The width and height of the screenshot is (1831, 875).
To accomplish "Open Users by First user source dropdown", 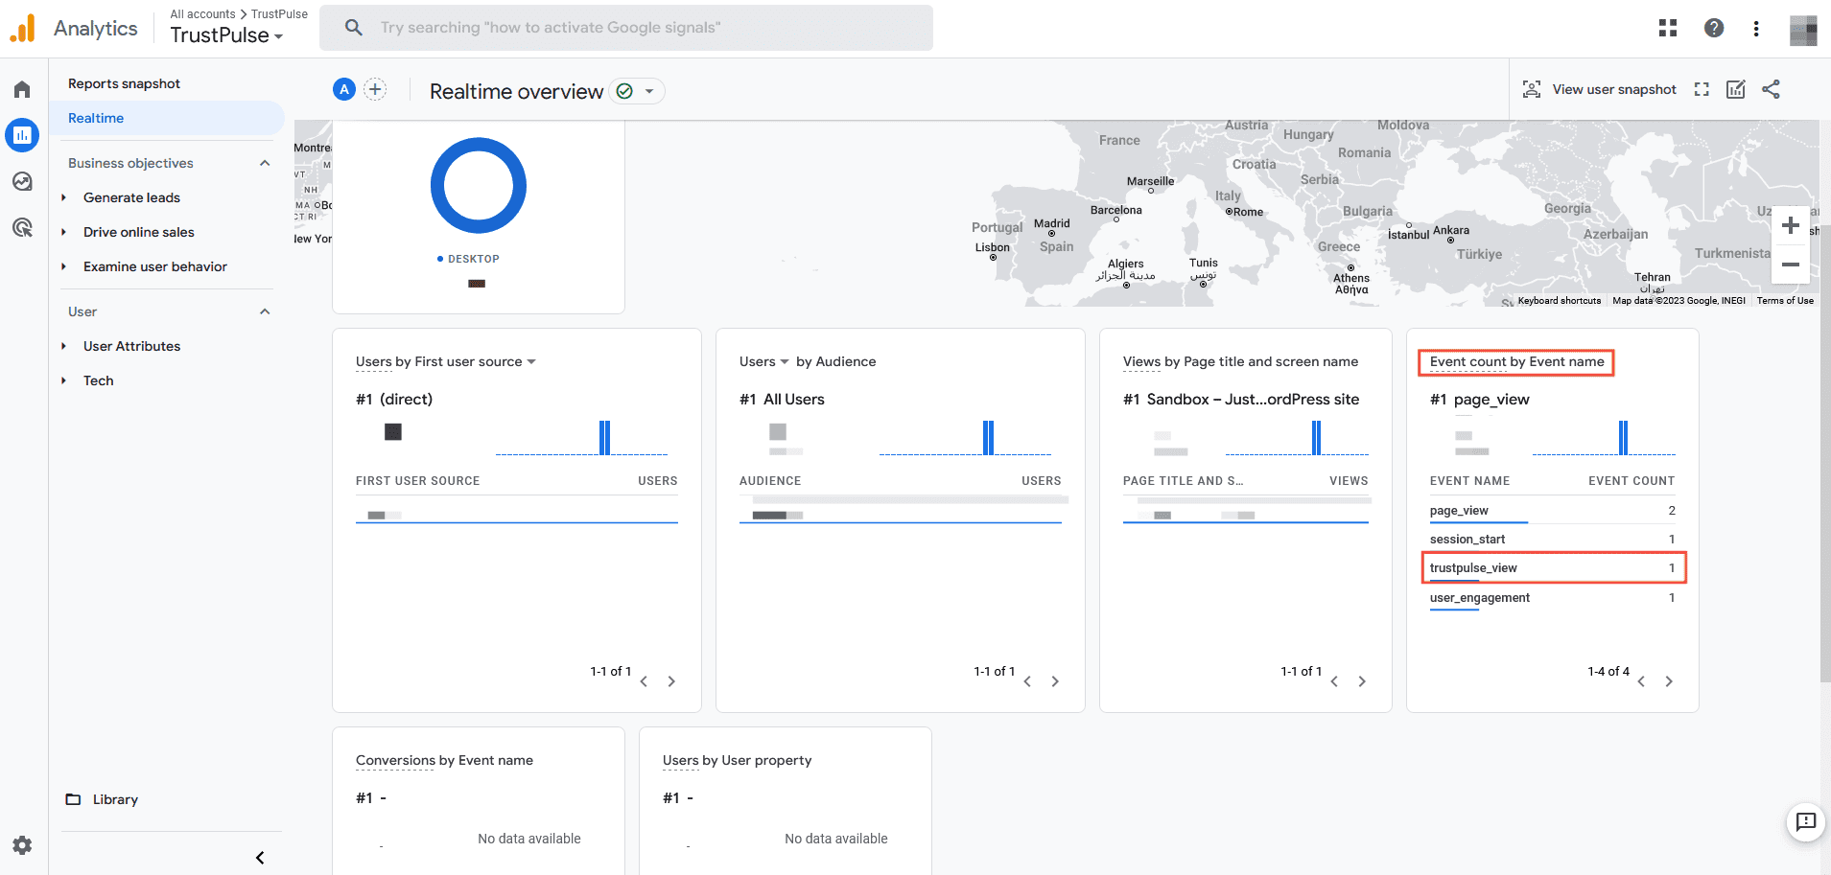I will tap(531, 362).
